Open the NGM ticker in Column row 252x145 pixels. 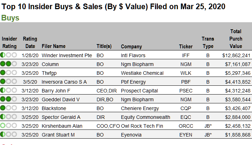186,64
